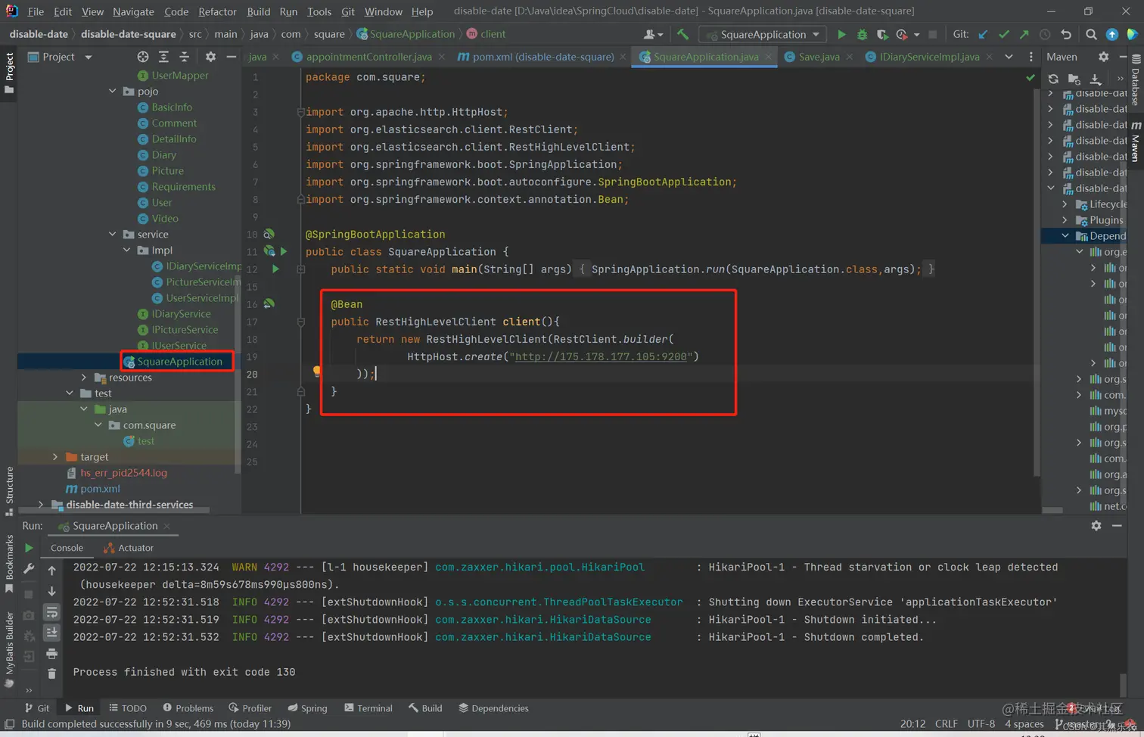Select SquareApplication in project tree
1144x737 pixels.
tap(179, 361)
